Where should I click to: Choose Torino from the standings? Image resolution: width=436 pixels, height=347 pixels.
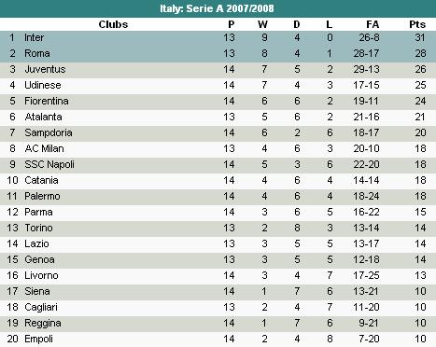(38, 228)
